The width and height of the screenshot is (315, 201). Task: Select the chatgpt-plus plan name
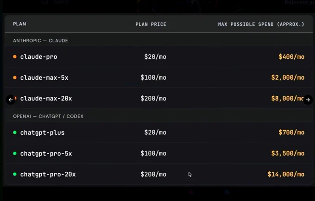click(43, 133)
